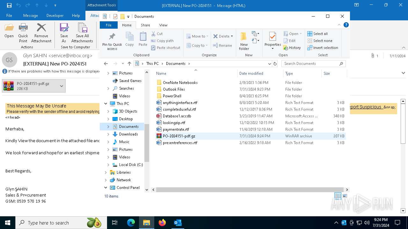Switch to the Share ribbon tab
The height and width of the screenshot is (229, 408).
[x=145, y=25]
